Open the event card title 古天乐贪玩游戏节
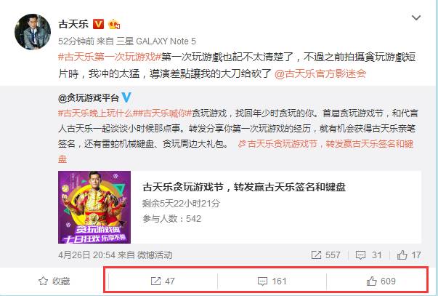Screen dimensions: 438x296 [x=244, y=187]
